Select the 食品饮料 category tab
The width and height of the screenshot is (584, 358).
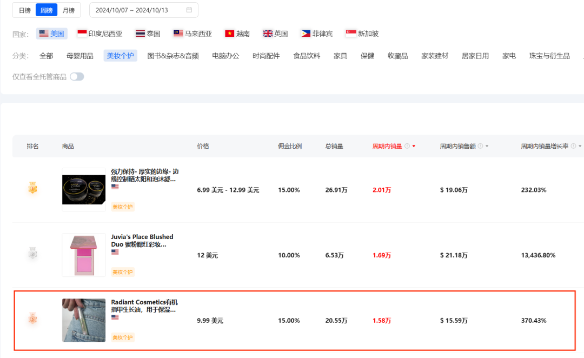point(307,56)
